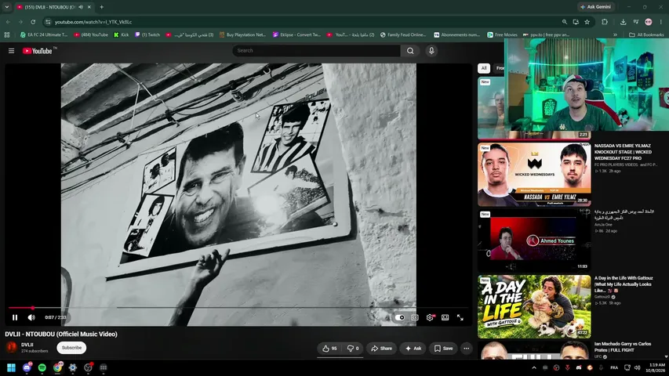
Task: Open the Free Movies bookmark
Action: (502, 35)
